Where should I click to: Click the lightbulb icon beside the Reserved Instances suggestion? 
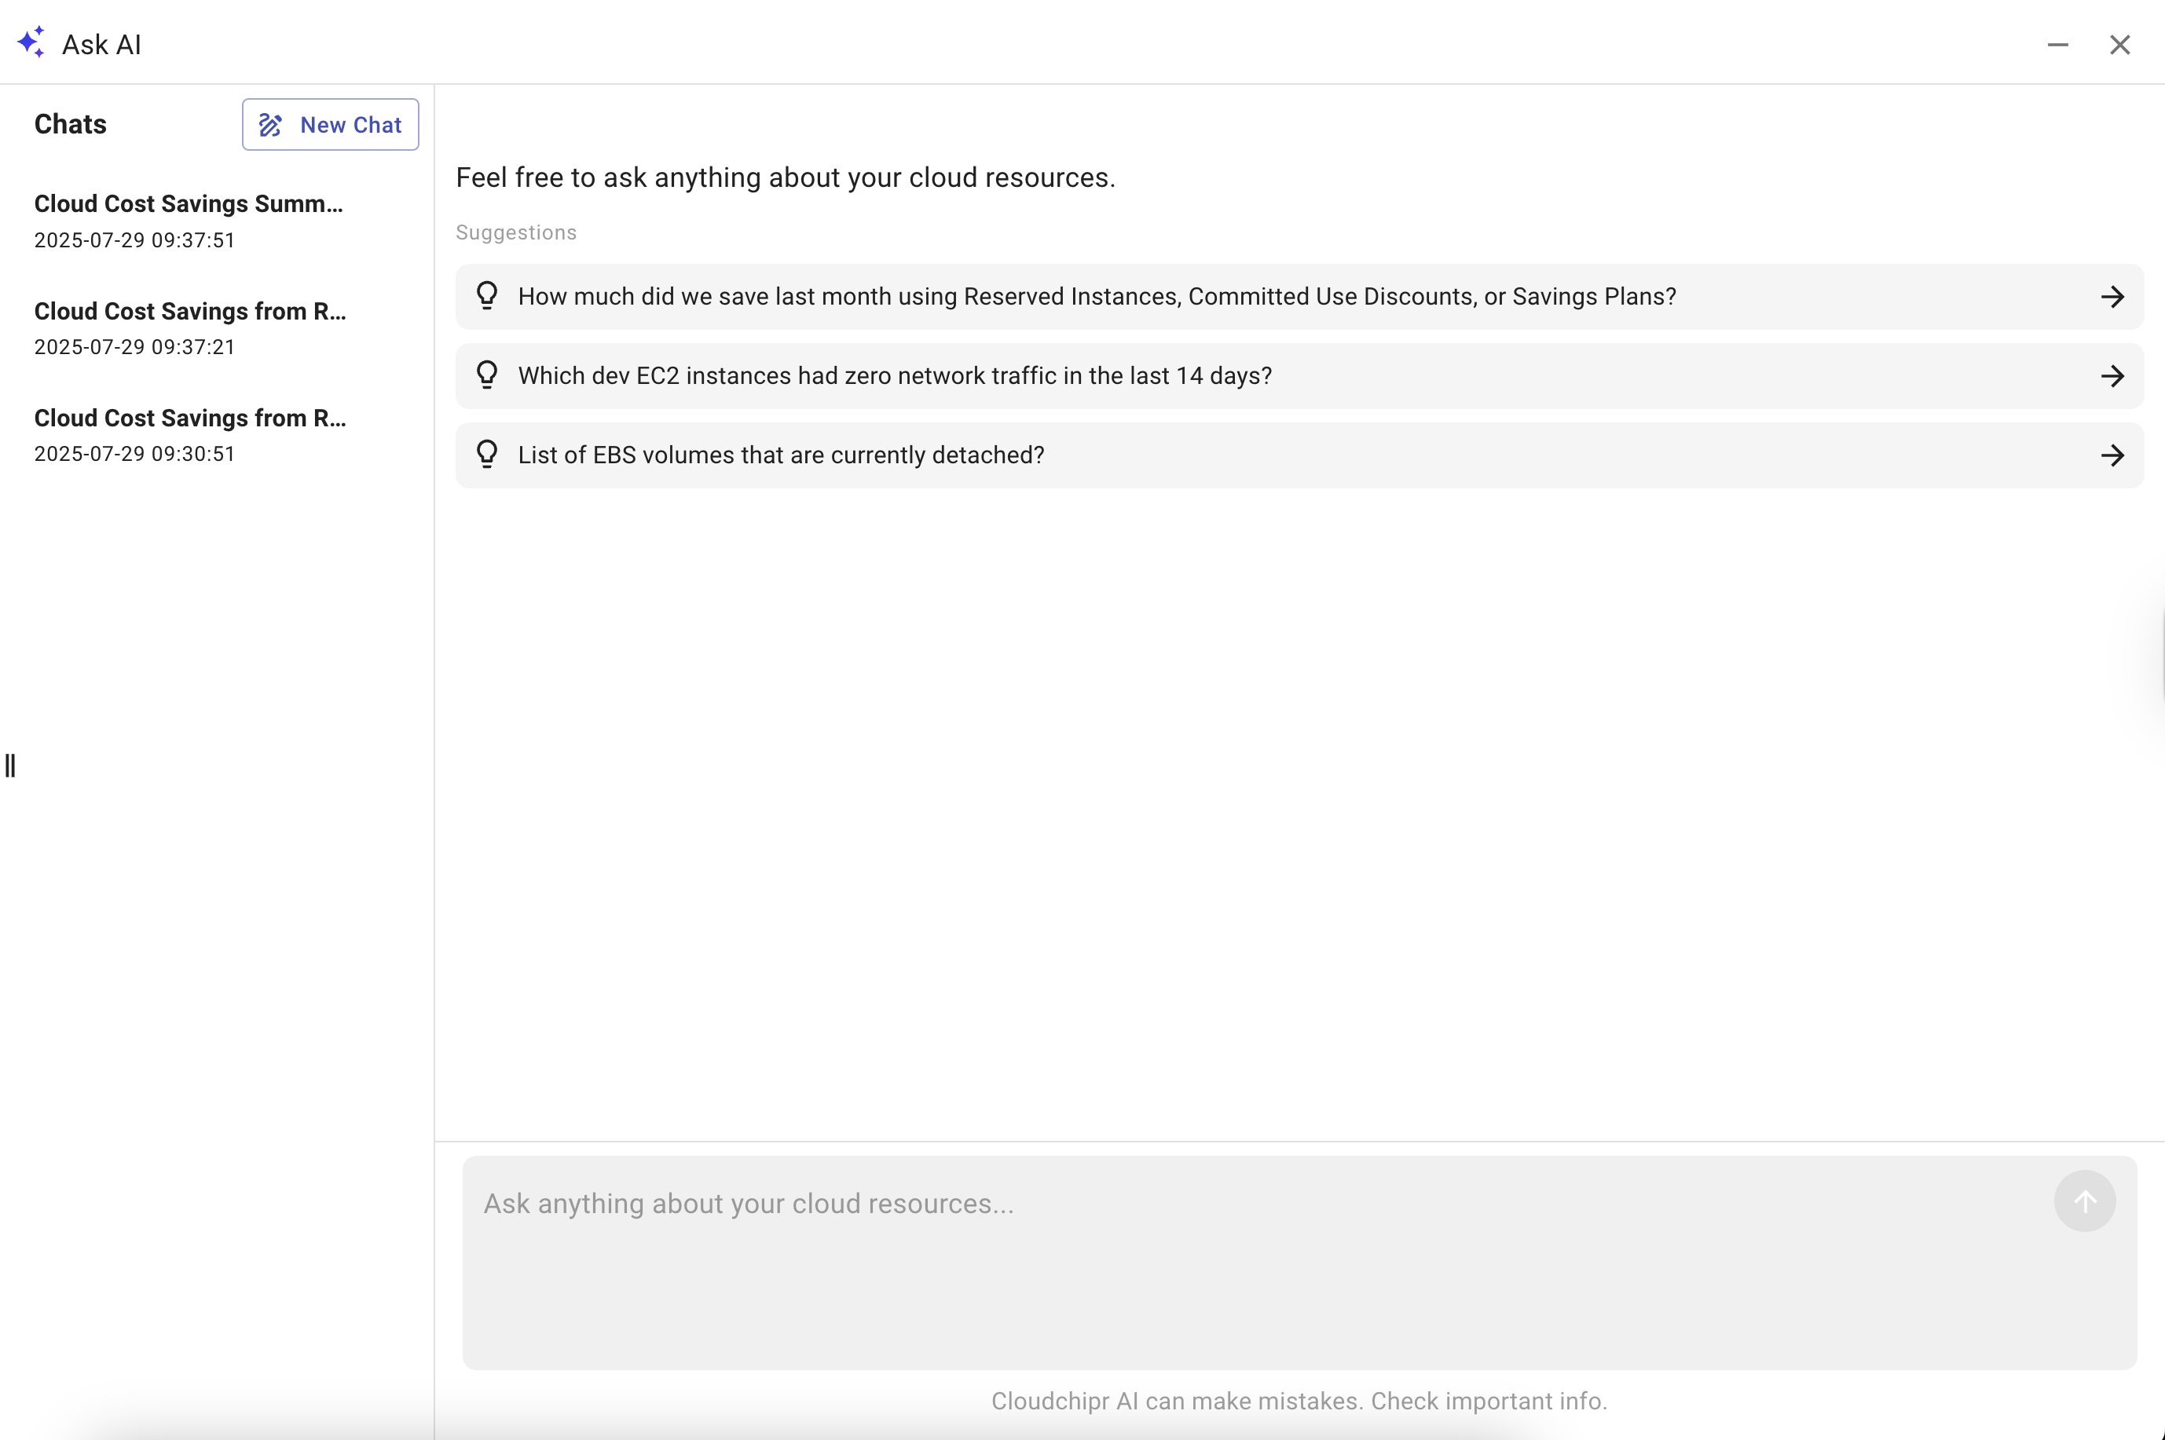487,296
